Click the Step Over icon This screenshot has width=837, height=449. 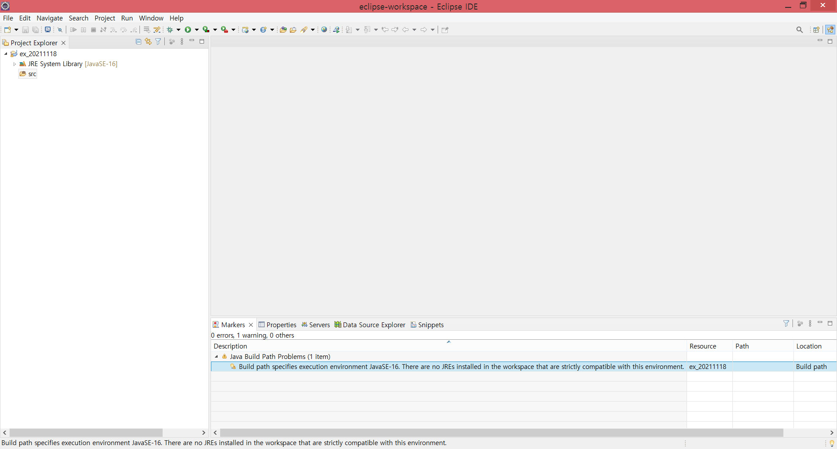tap(124, 30)
